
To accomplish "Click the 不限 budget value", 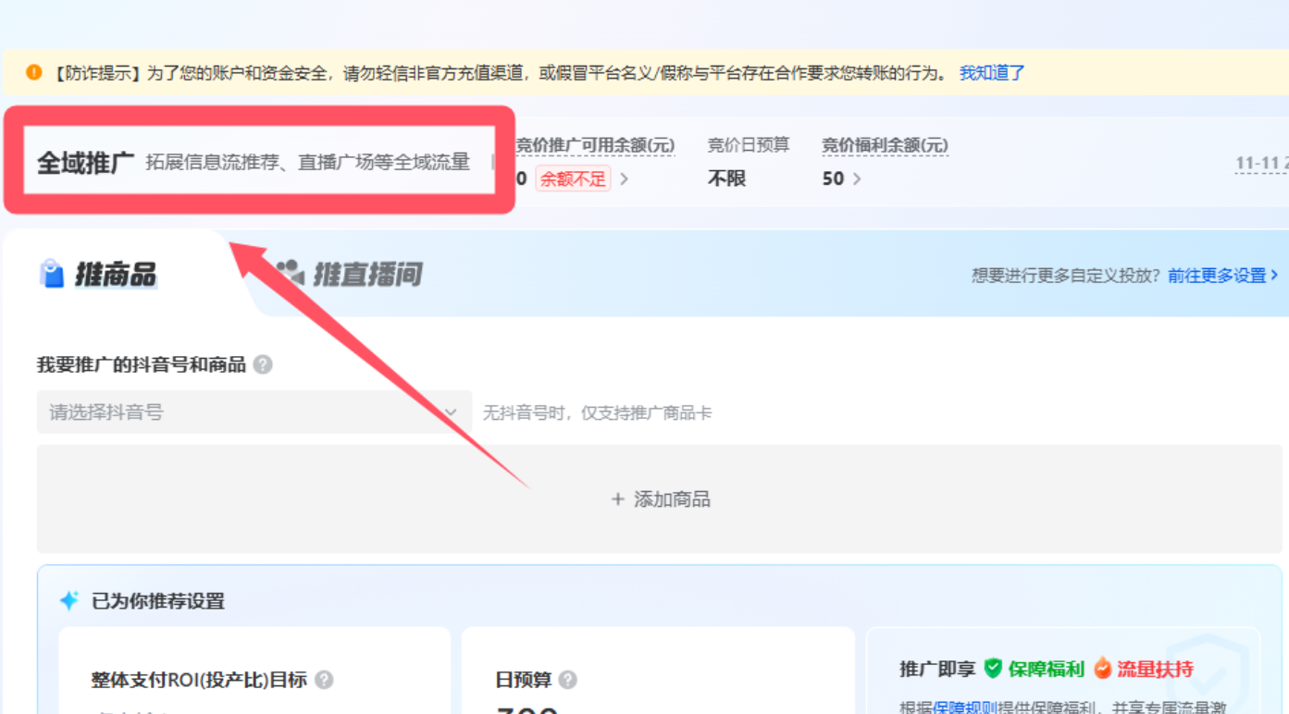I will [x=726, y=178].
